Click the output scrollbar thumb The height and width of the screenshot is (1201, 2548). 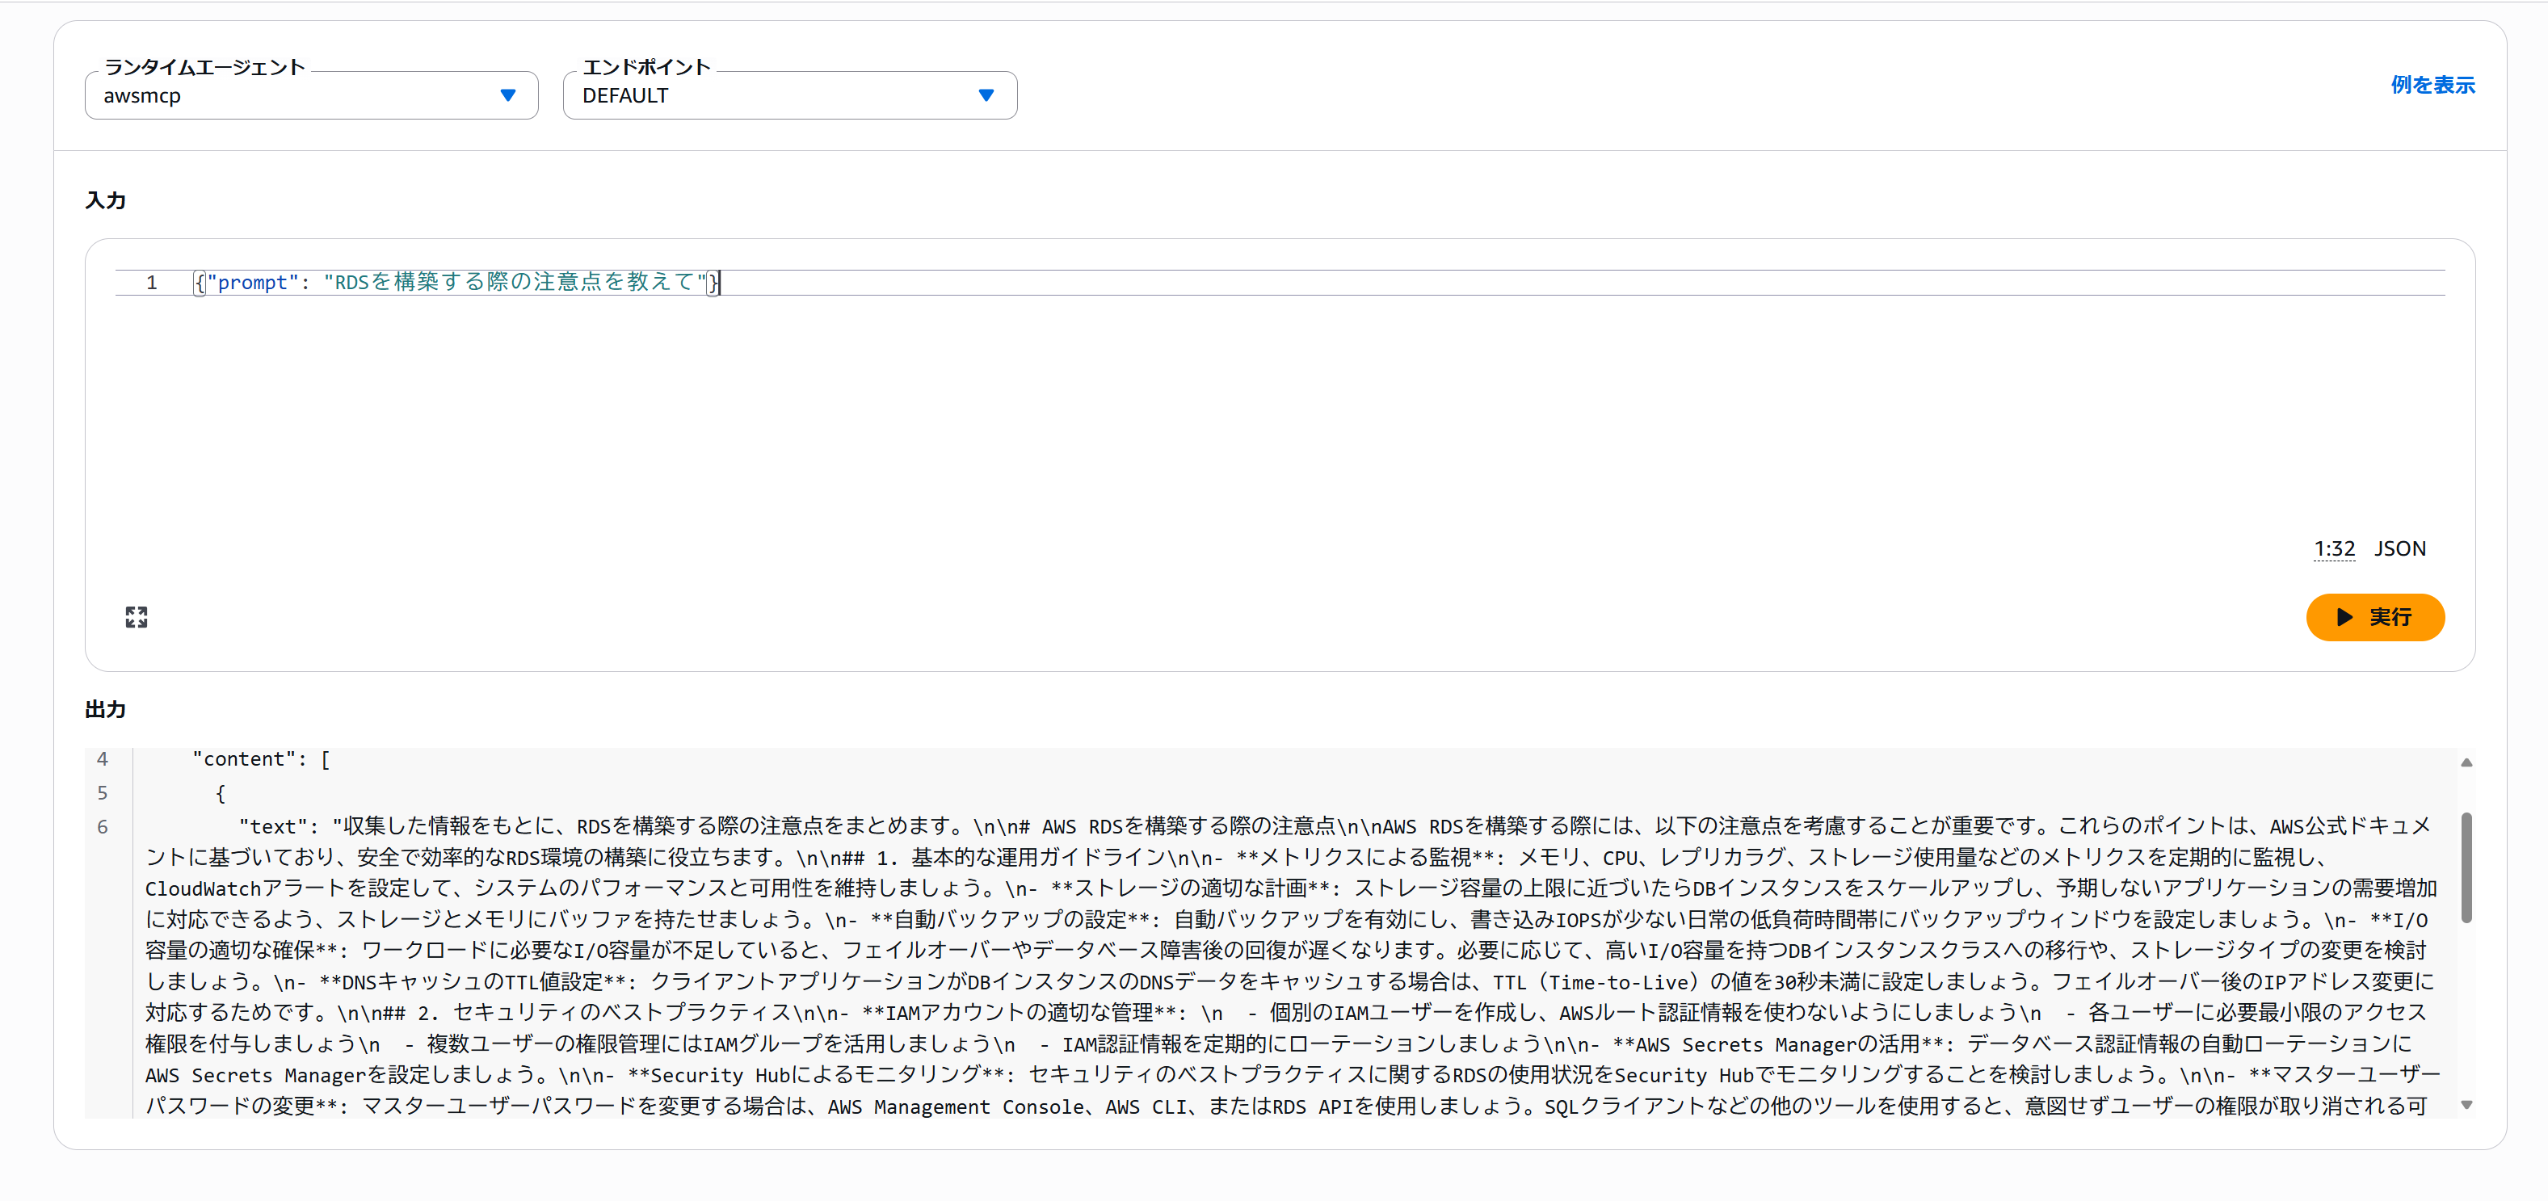point(2466,867)
